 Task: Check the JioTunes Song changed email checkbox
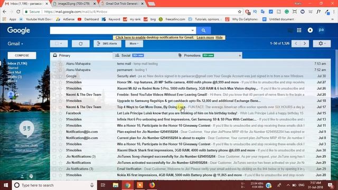[54, 156]
